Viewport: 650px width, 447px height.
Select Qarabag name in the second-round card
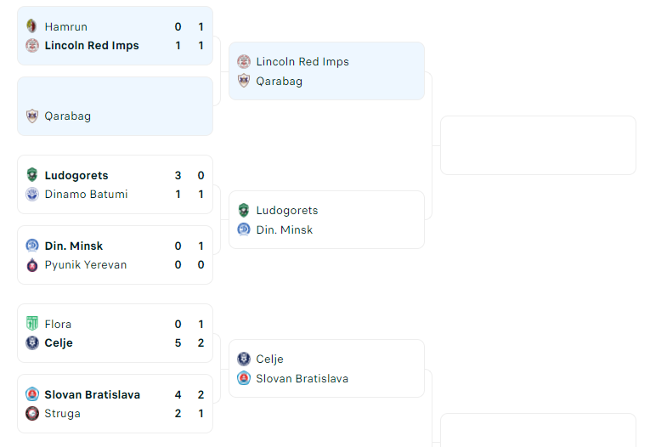pos(279,81)
